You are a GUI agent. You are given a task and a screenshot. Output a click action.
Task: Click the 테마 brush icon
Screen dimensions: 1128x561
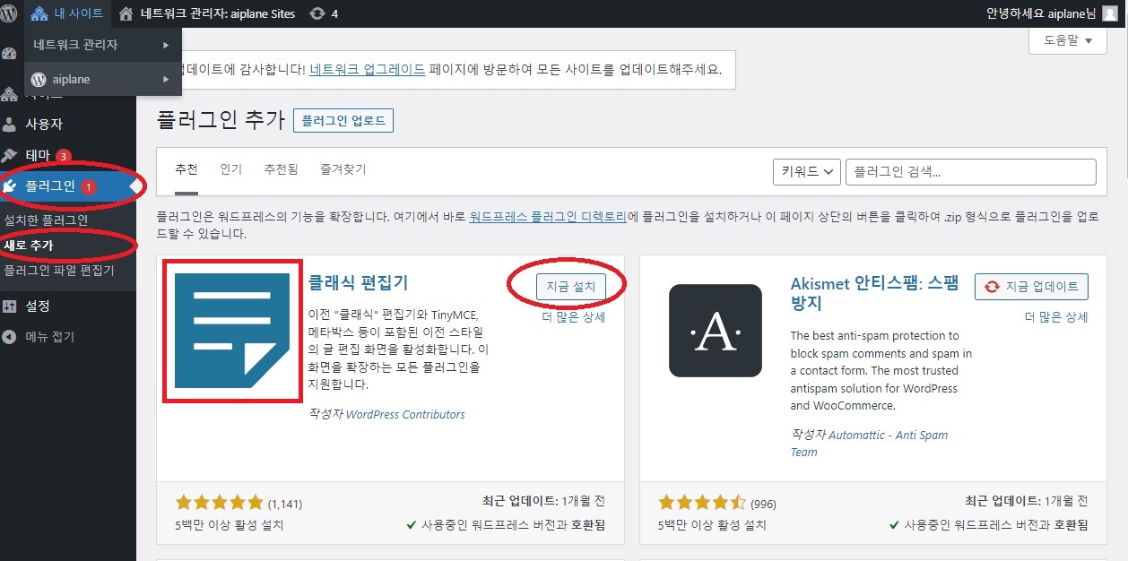(x=10, y=155)
